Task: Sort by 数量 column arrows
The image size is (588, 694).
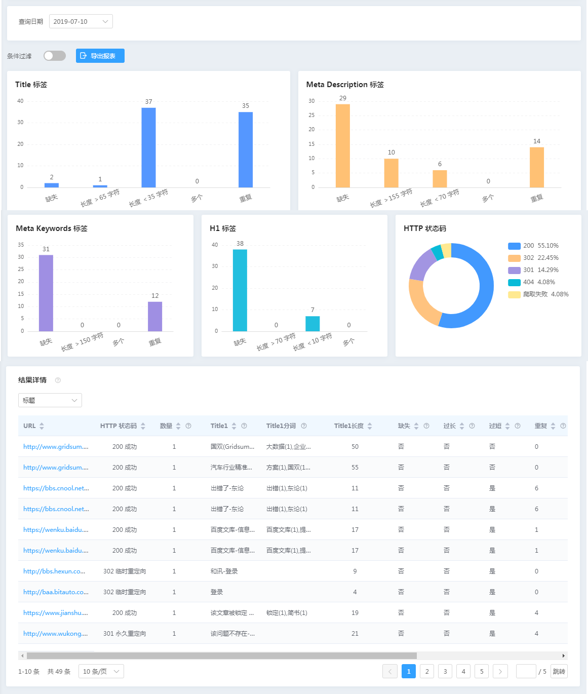Action: (178, 426)
